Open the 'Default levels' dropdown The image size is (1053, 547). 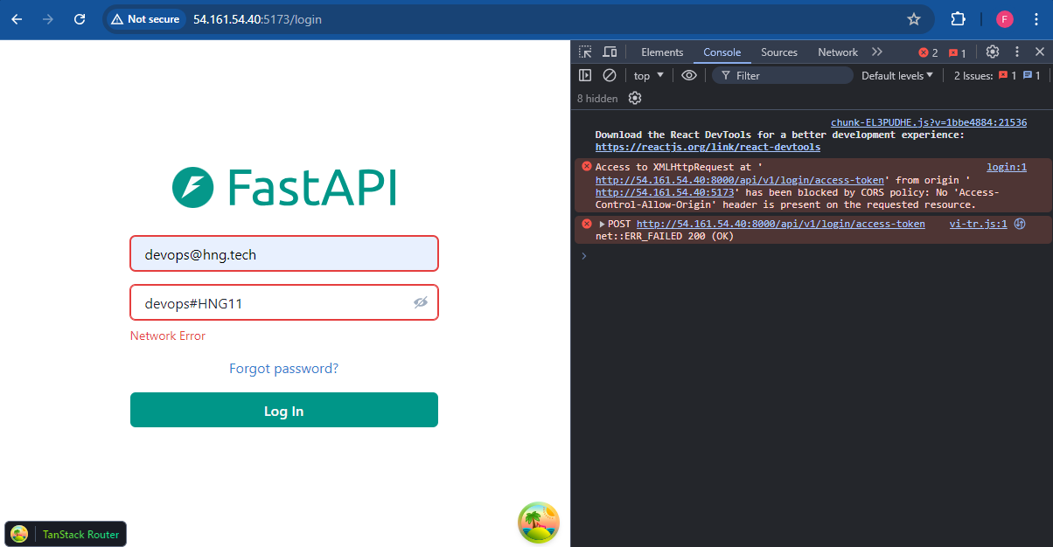896,75
